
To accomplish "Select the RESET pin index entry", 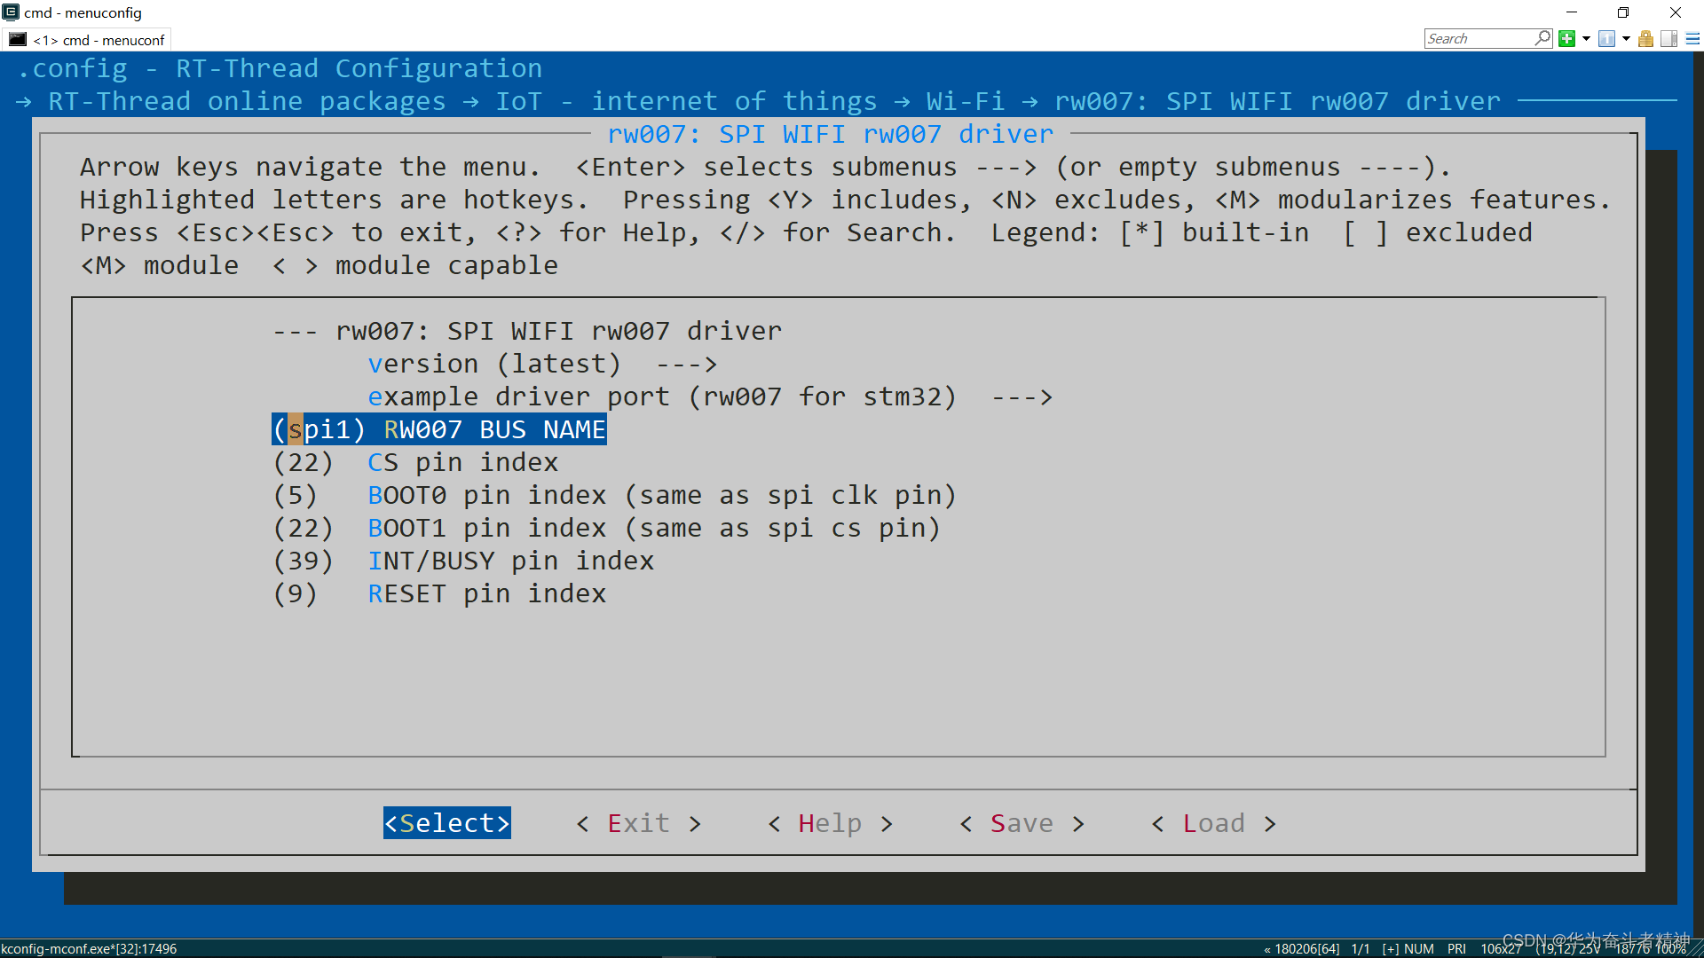I will coord(486,593).
